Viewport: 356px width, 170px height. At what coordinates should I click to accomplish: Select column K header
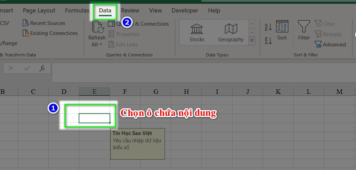tap(278, 91)
